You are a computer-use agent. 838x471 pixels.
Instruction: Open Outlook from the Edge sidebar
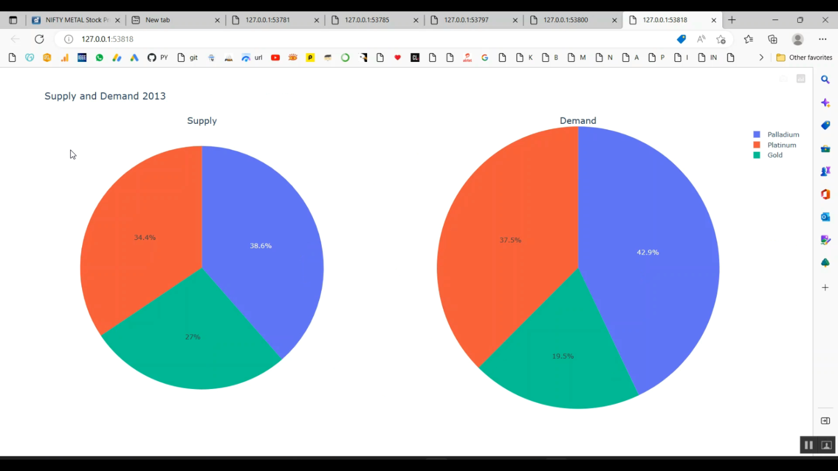coord(825,217)
